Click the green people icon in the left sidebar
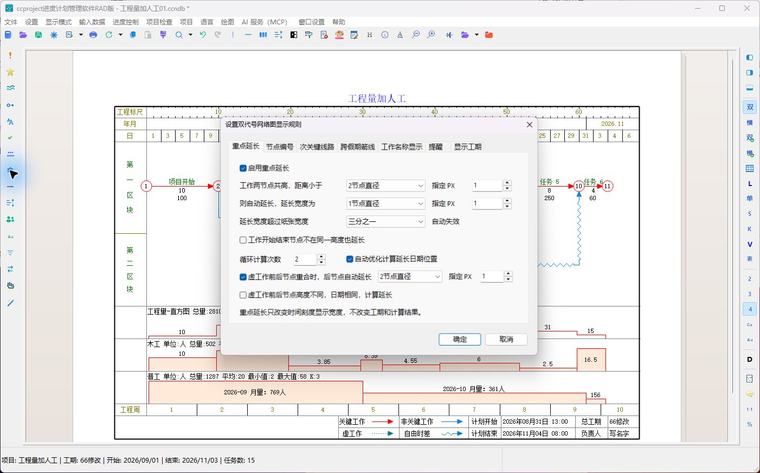 [10, 219]
